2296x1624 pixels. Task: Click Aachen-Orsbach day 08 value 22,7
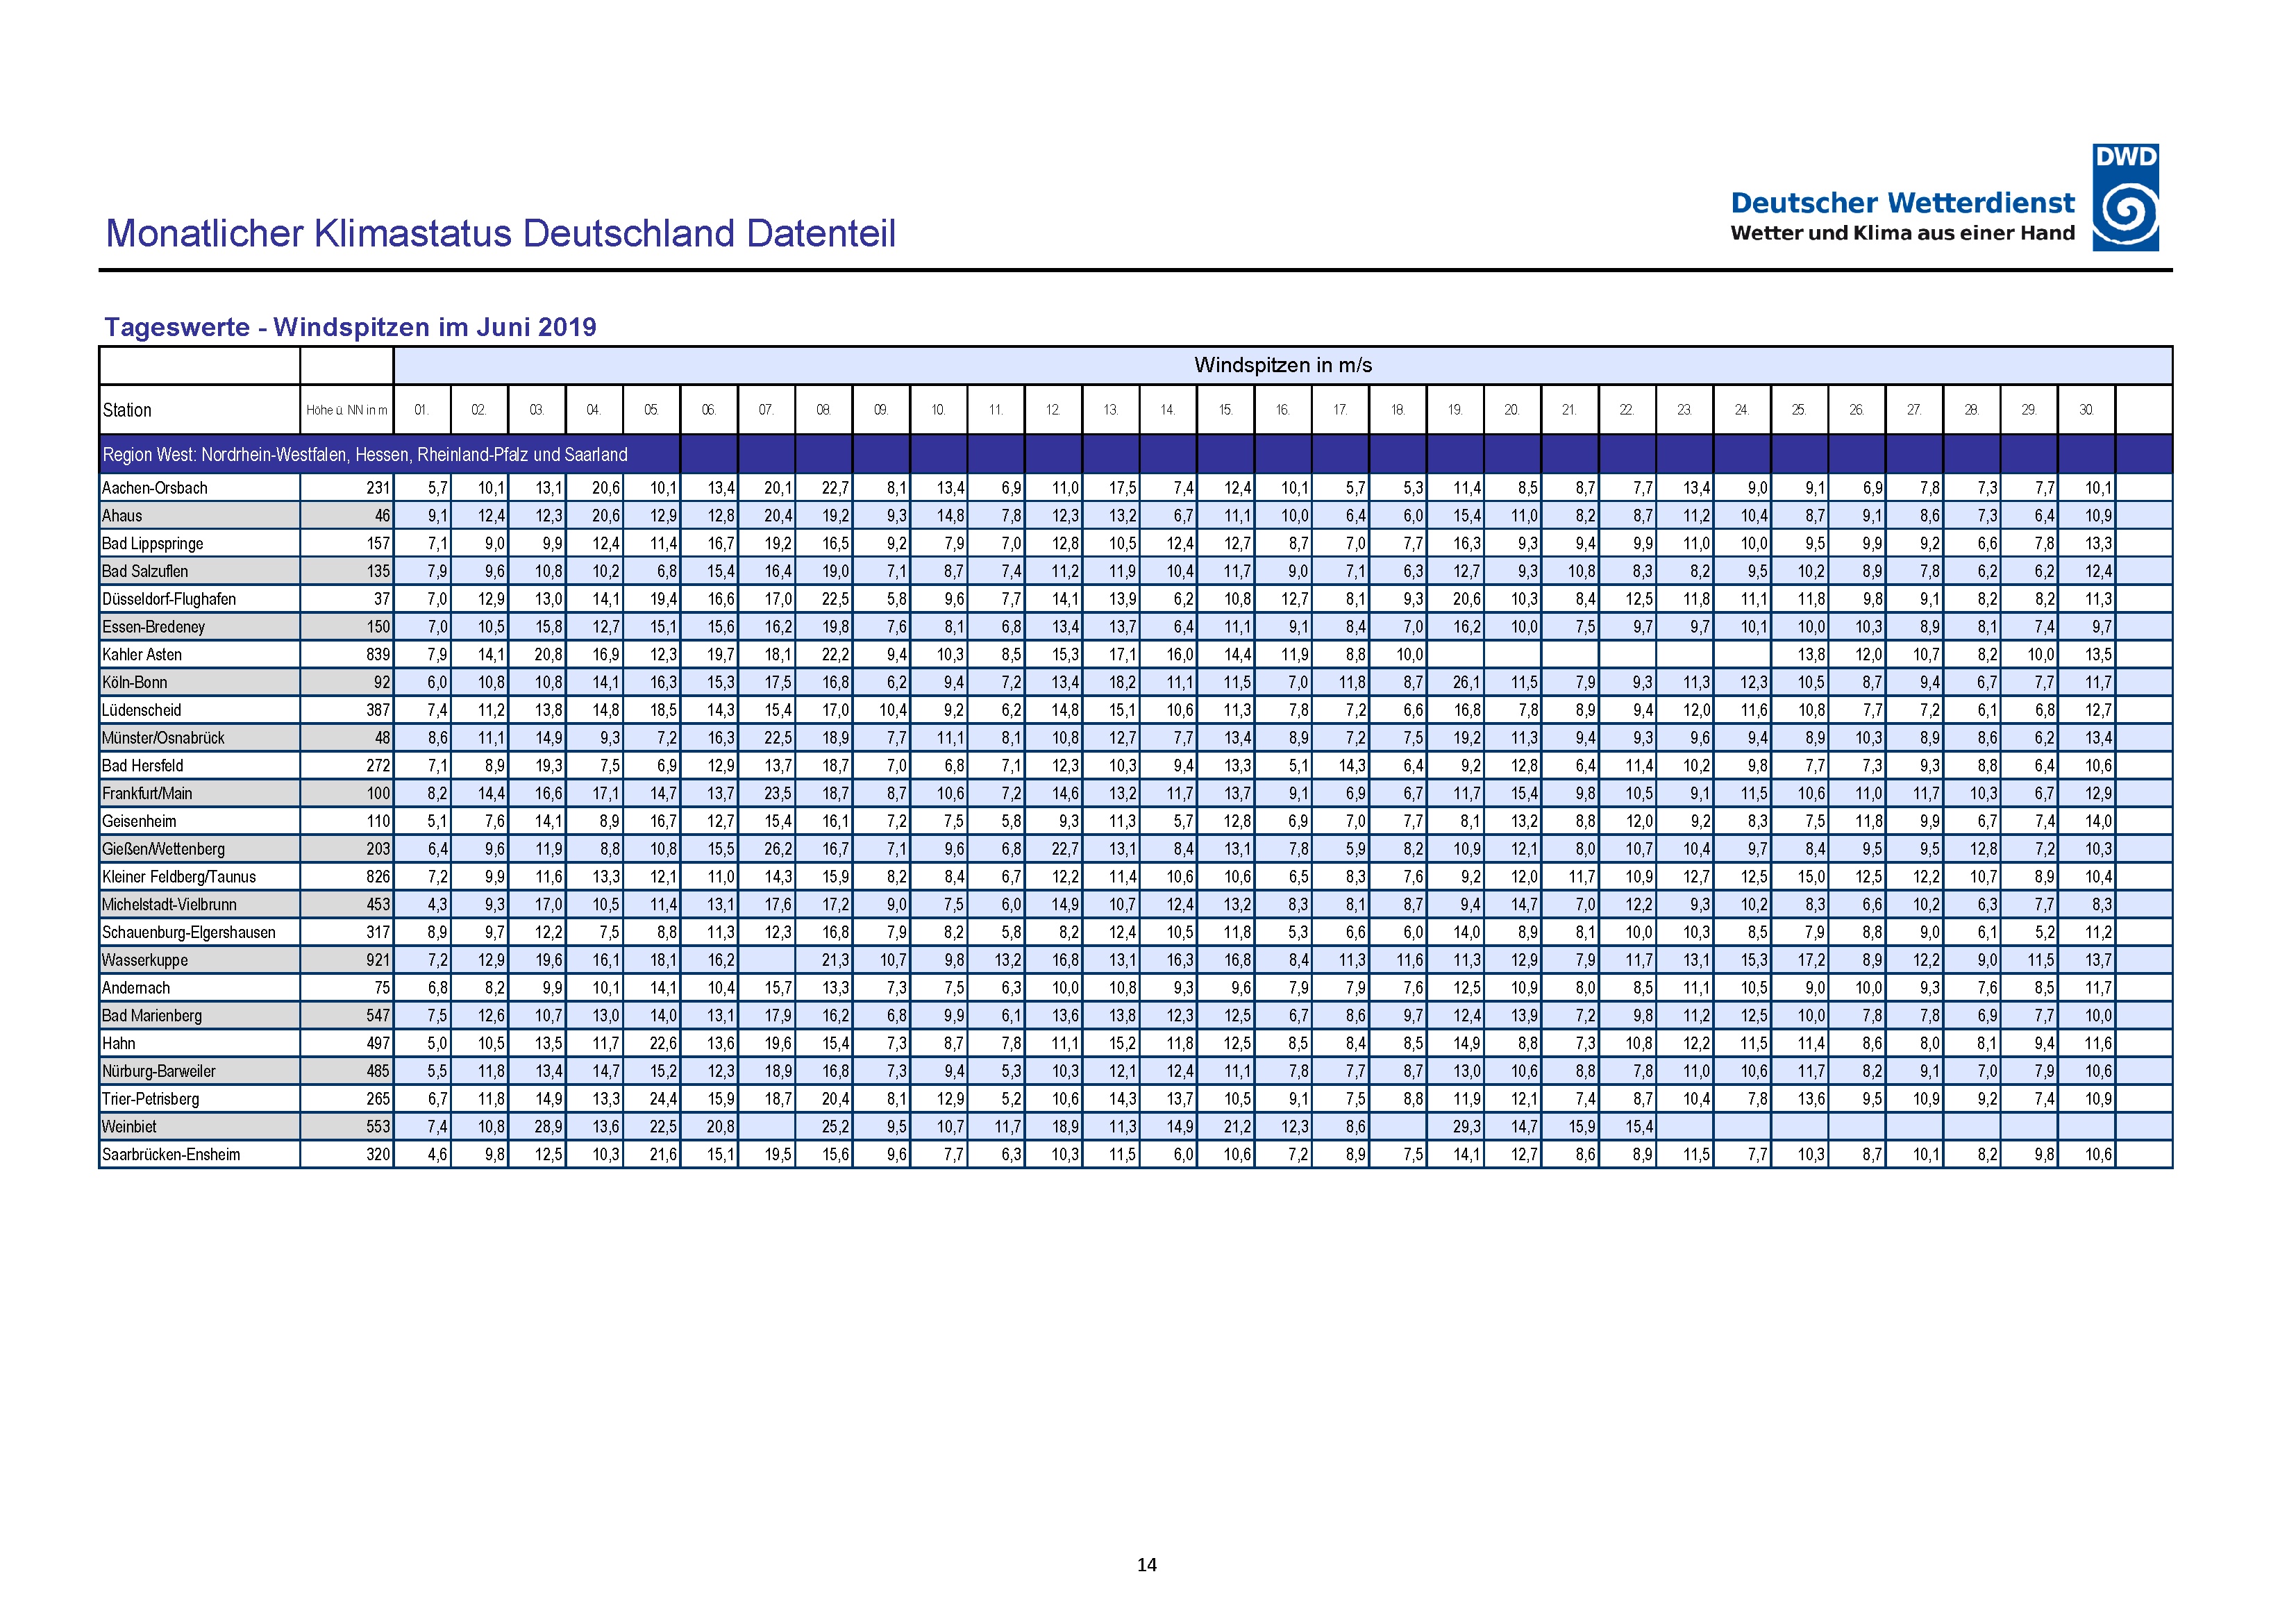coord(835,488)
